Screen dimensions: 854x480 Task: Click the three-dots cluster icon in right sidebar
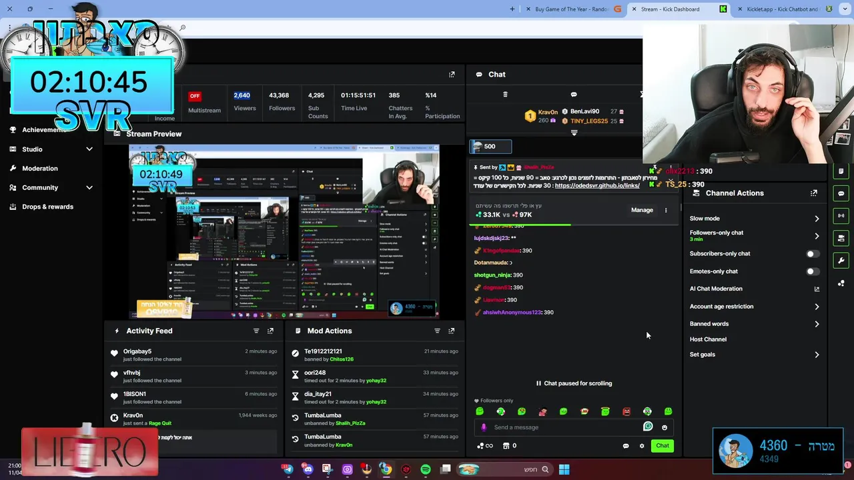coord(841,283)
